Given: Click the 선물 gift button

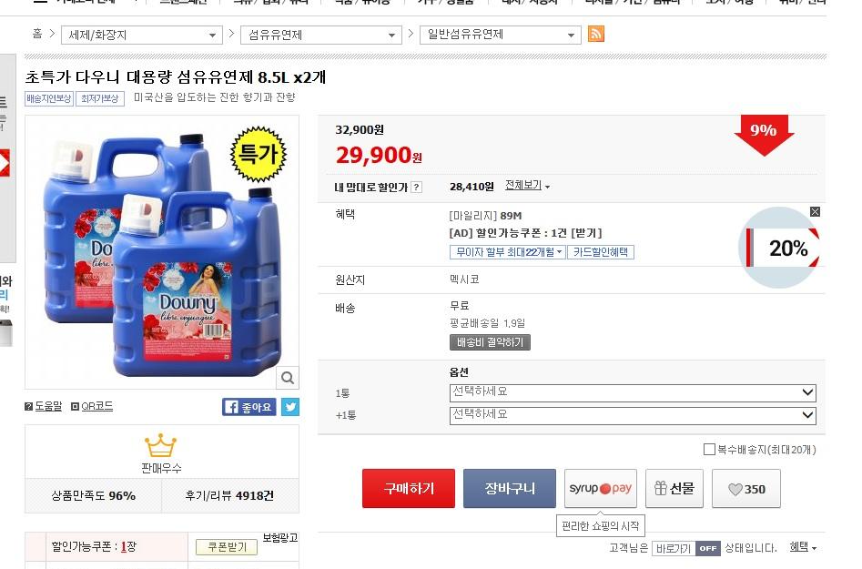Looking at the screenshot, I should [x=674, y=488].
